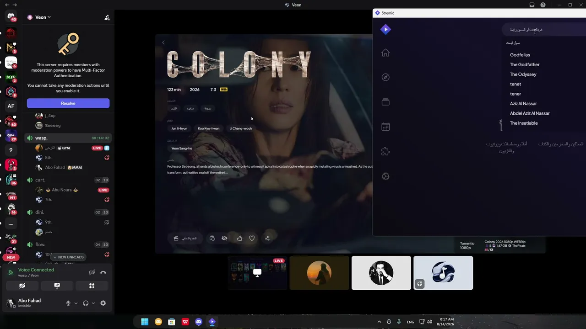Open Discord direct messages home icon
586x329 pixels.
pyautogui.click(x=11, y=17)
